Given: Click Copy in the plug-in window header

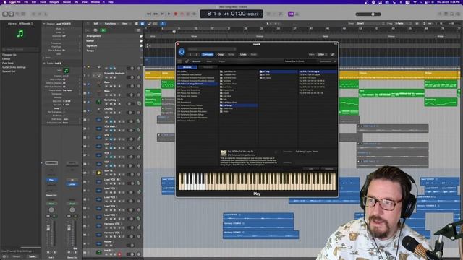Looking at the screenshot, I should coord(221,55).
